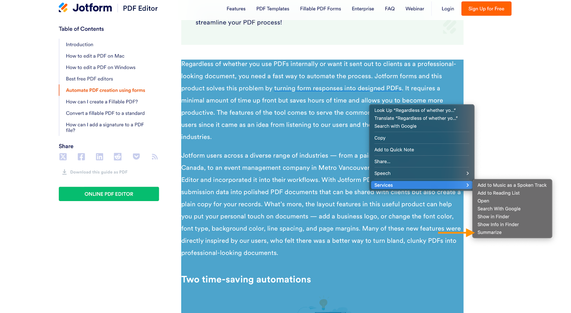Viewport: 571px width, 313px height.
Task: Choose Add to Quick Note
Action: (394, 150)
